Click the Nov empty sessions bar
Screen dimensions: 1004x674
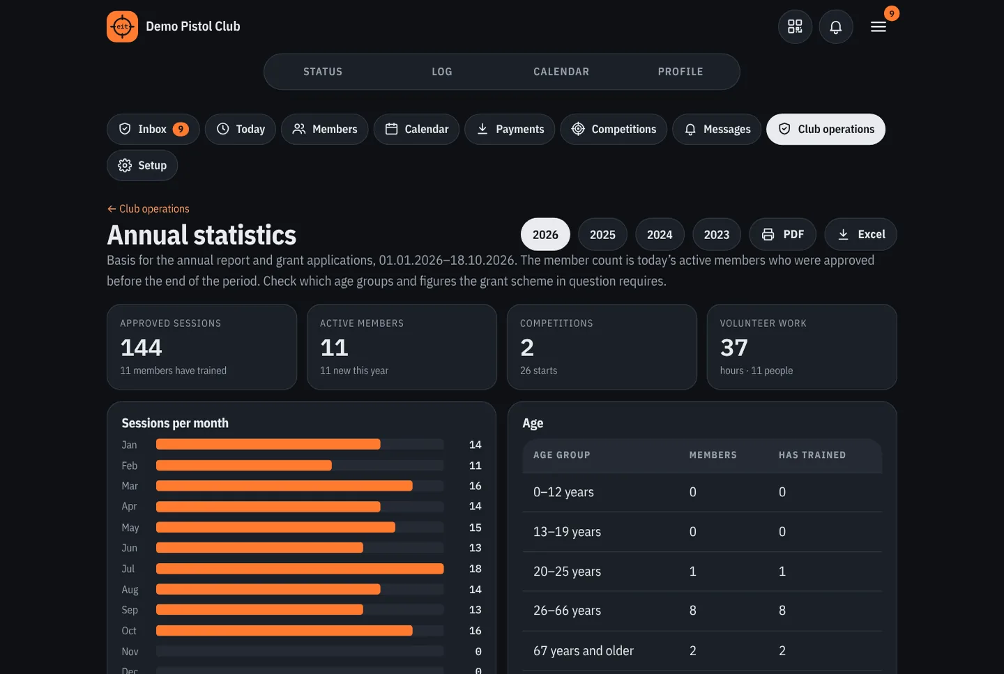point(300,651)
